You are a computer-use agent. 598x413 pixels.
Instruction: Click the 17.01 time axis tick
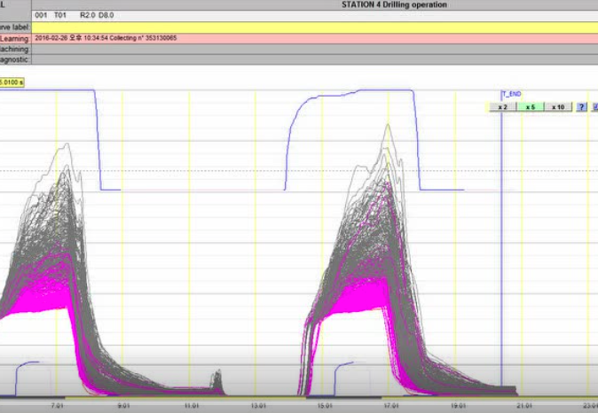pyautogui.click(x=389, y=405)
